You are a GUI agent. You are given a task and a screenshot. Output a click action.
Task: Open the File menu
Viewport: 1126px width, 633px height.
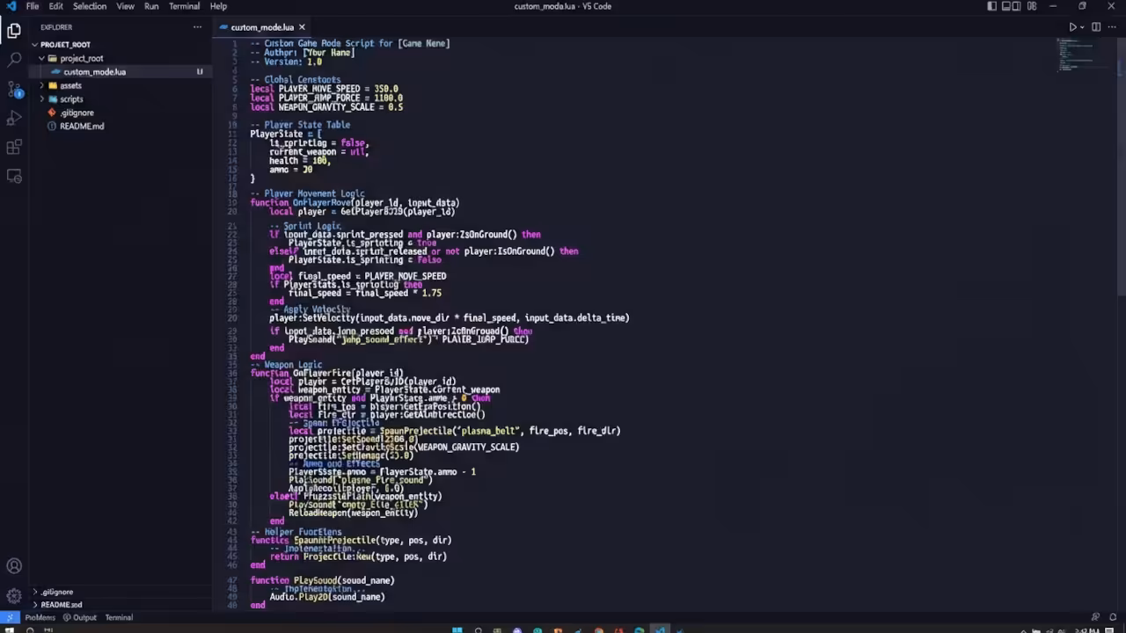pos(33,6)
